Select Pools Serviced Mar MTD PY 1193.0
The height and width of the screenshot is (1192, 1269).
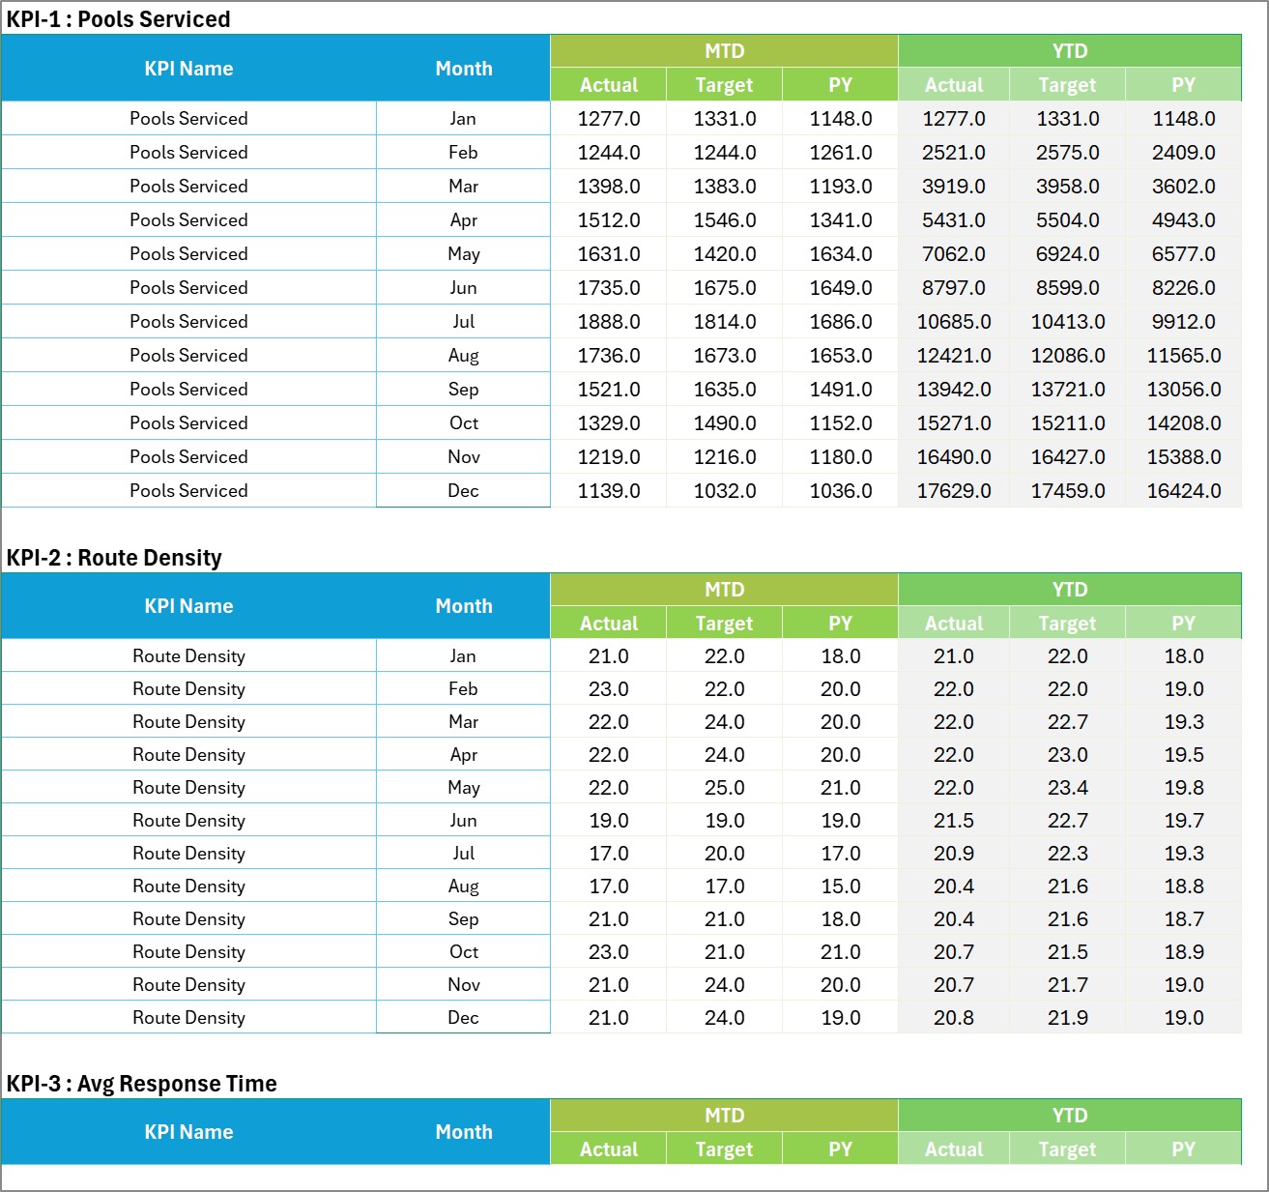(x=841, y=187)
